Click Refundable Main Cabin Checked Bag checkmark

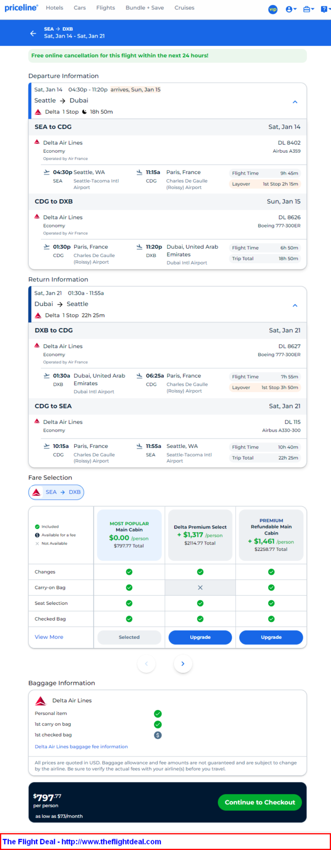pos(271,619)
